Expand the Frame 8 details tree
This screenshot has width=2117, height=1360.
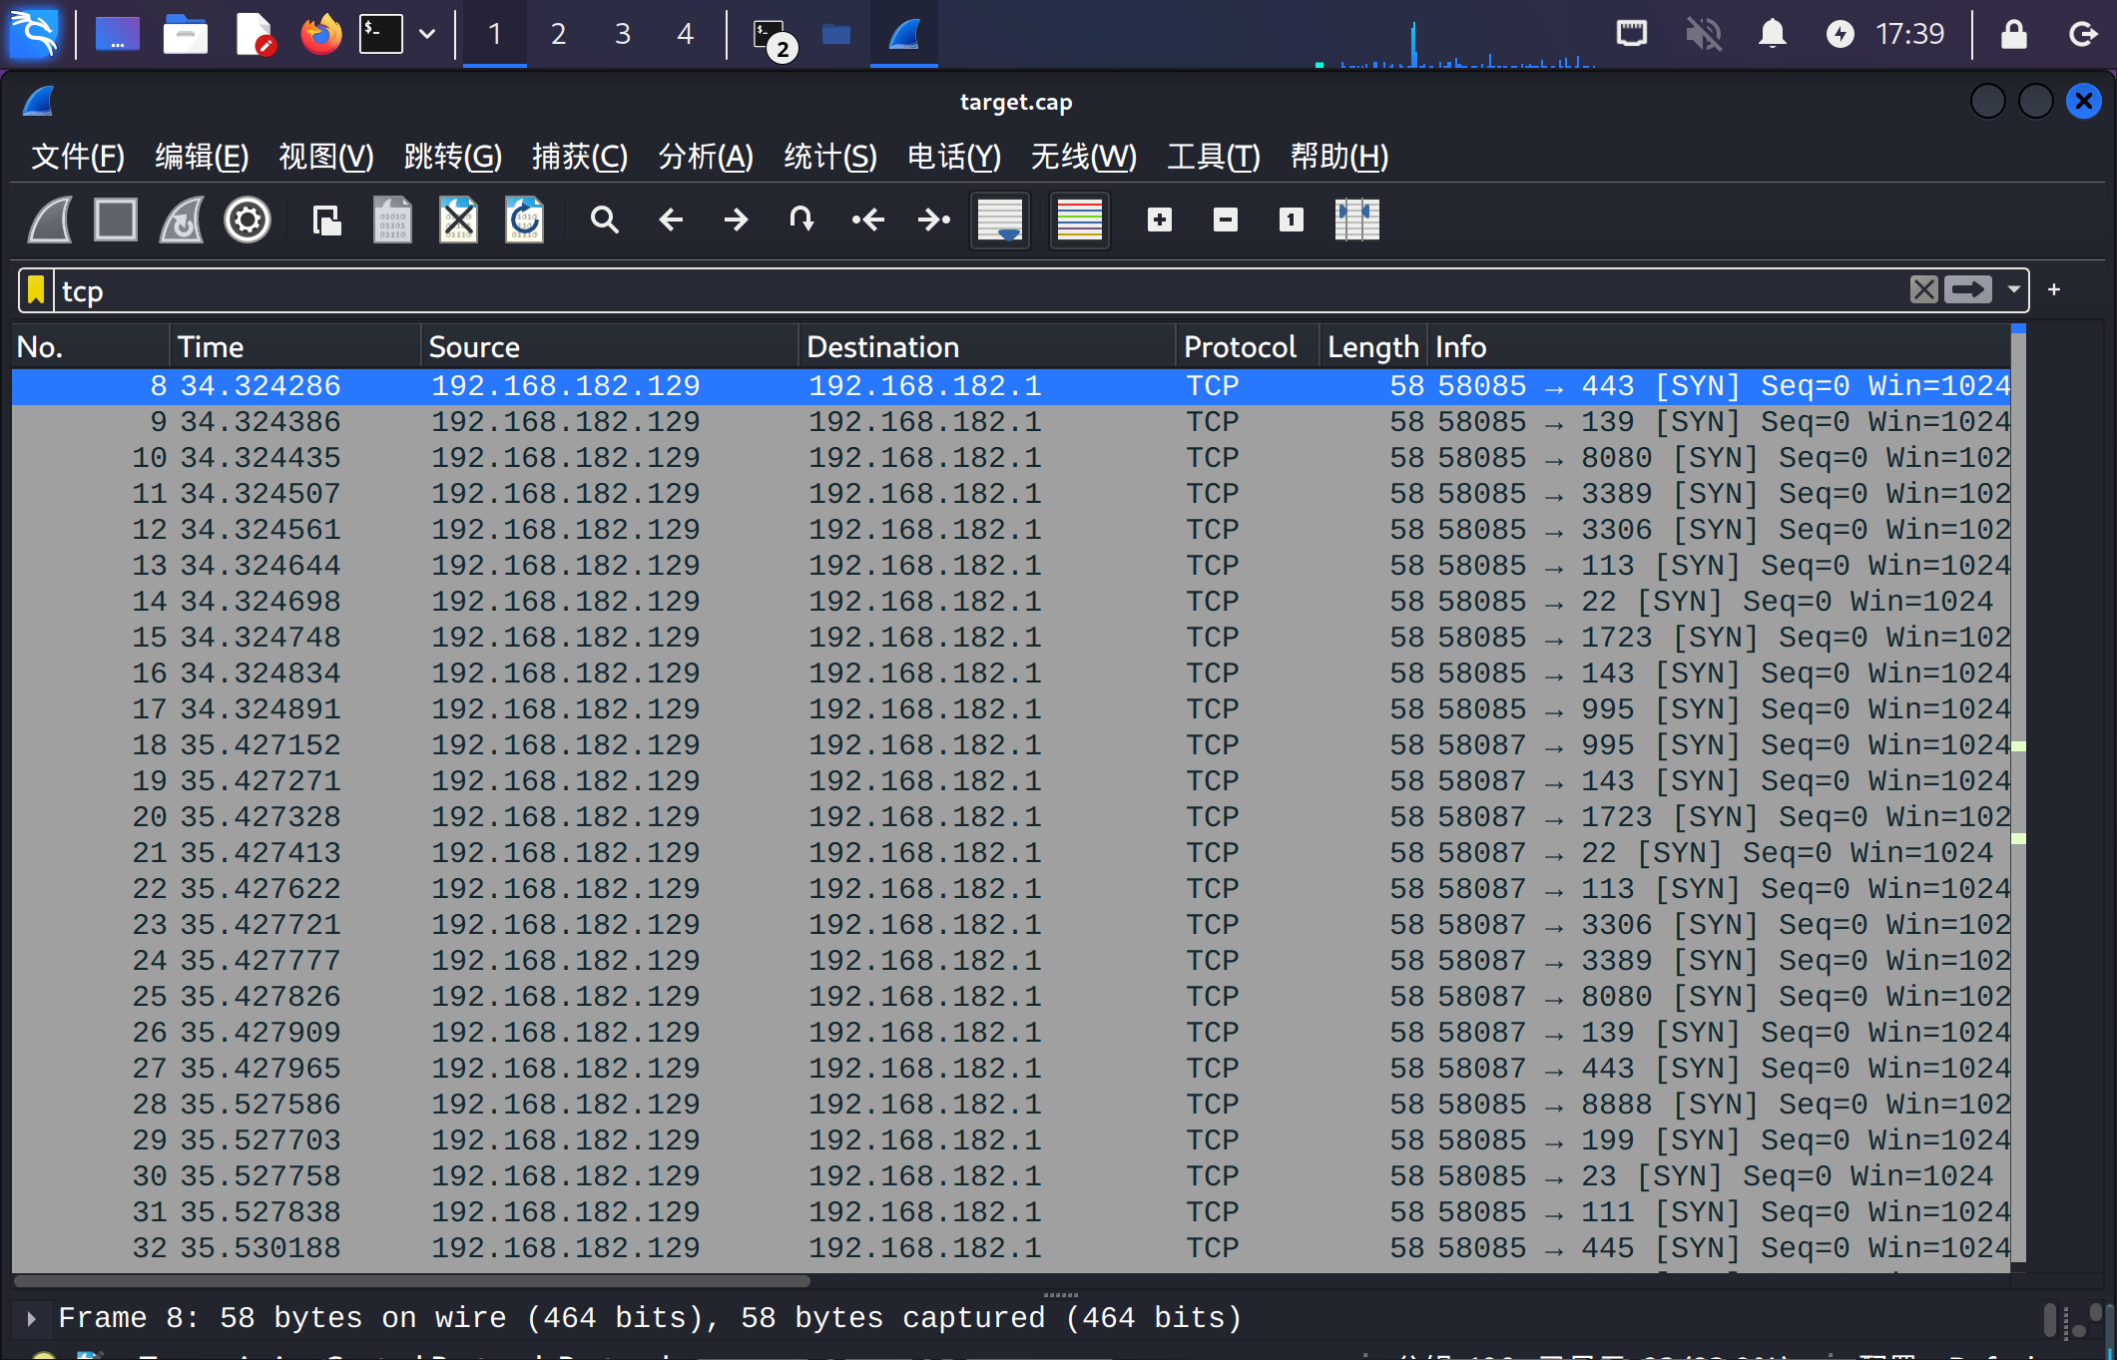32,1319
